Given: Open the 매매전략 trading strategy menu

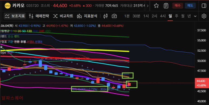Looking at the screenshot, I should pos(39,16).
